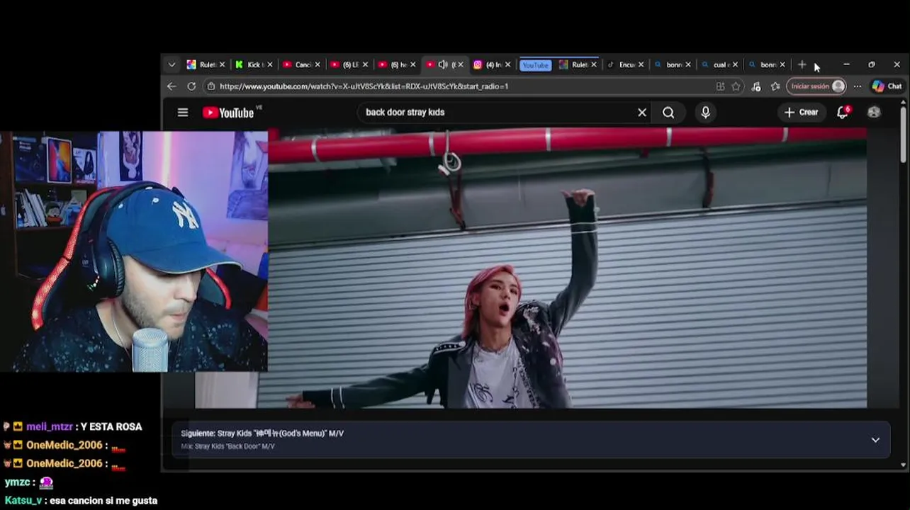Image resolution: width=910 pixels, height=510 pixels.
Task: Open the Copilot Chat button
Action: coord(887,86)
